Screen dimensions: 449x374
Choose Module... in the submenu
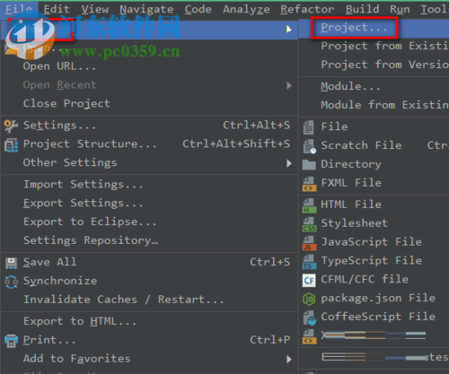tap(350, 86)
